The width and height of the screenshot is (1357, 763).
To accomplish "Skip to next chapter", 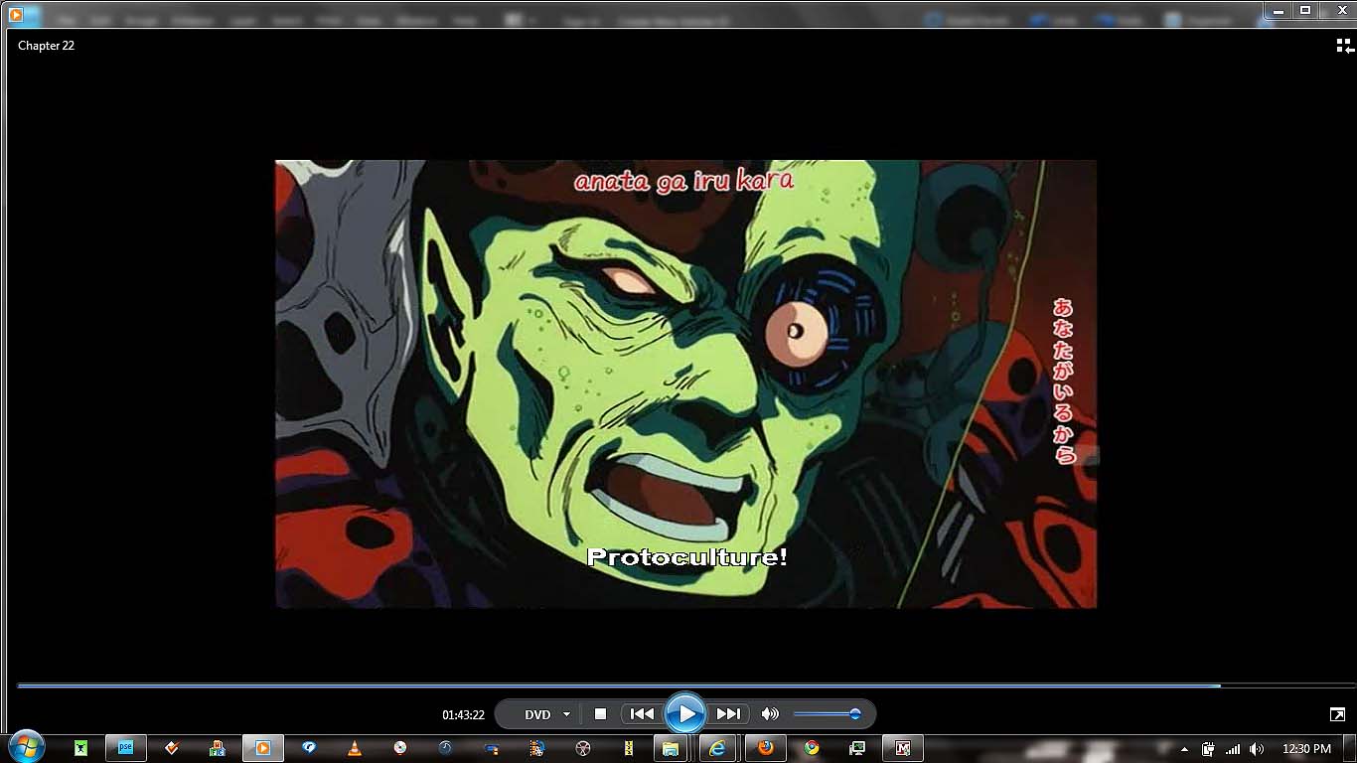I will (728, 713).
